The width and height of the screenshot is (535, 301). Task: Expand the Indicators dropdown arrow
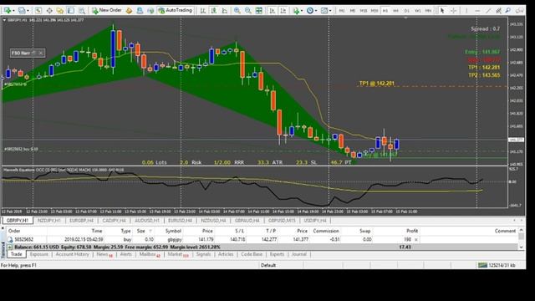coord(302,11)
